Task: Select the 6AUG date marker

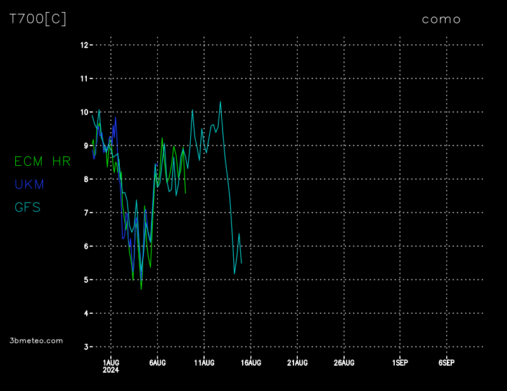Action: pyautogui.click(x=157, y=363)
